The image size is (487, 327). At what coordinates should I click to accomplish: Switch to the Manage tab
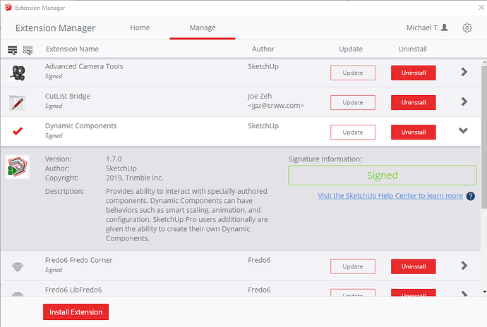pos(203,28)
